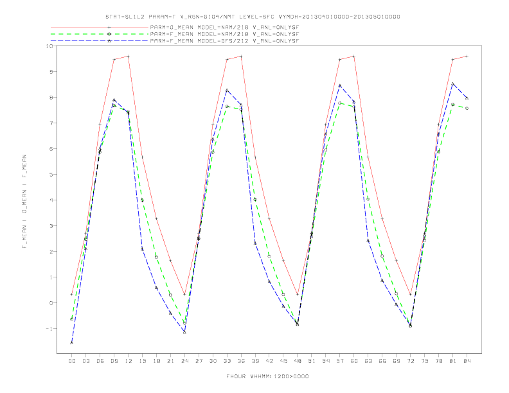The height and width of the screenshot is (393, 509).
Task: Click y-axis tick label 5
Action: tap(51, 175)
